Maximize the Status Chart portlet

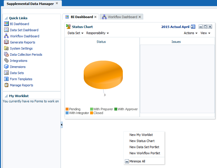[205, 27]
